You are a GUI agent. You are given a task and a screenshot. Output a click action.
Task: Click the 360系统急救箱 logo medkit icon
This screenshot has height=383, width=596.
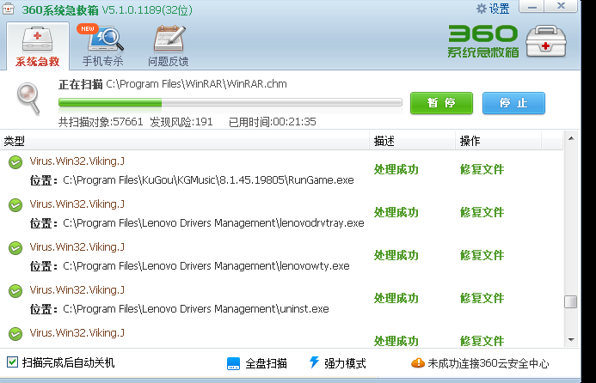click(546, 41)
